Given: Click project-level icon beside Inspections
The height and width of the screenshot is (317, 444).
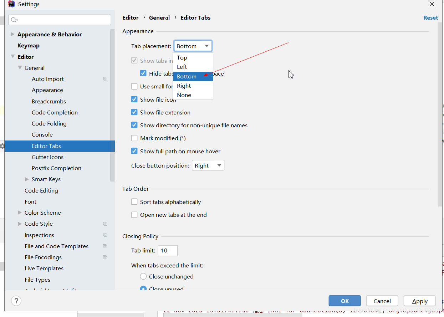Looking at the screenshot, I should tap(105, 235).
